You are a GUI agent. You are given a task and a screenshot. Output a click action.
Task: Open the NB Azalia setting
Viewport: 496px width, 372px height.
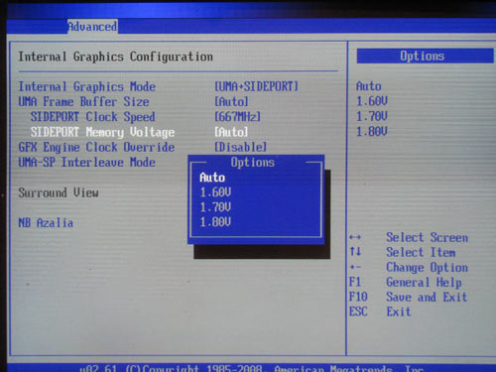tap(46, 223)
